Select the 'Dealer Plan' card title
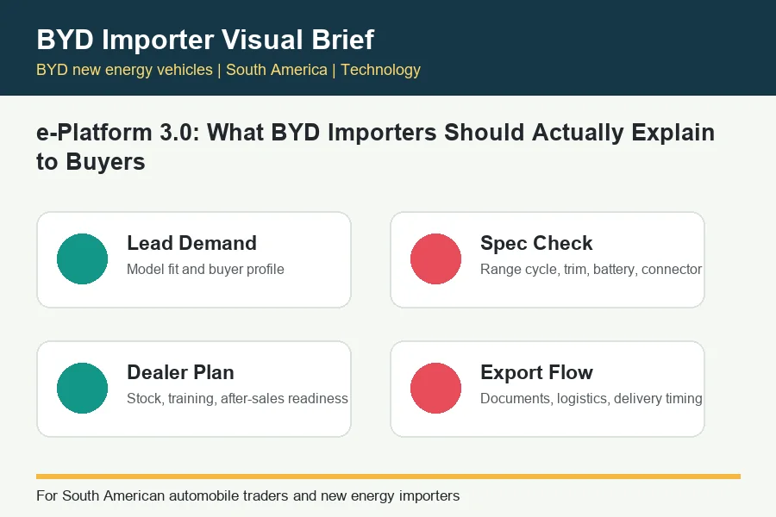776x517 pixels. tap(180, 372)
